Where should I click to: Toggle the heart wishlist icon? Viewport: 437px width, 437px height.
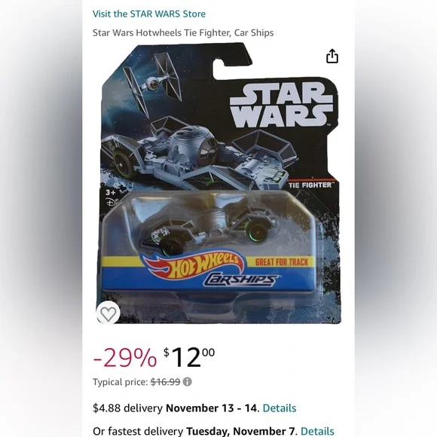pyautogui.click(x=108, y=313)
